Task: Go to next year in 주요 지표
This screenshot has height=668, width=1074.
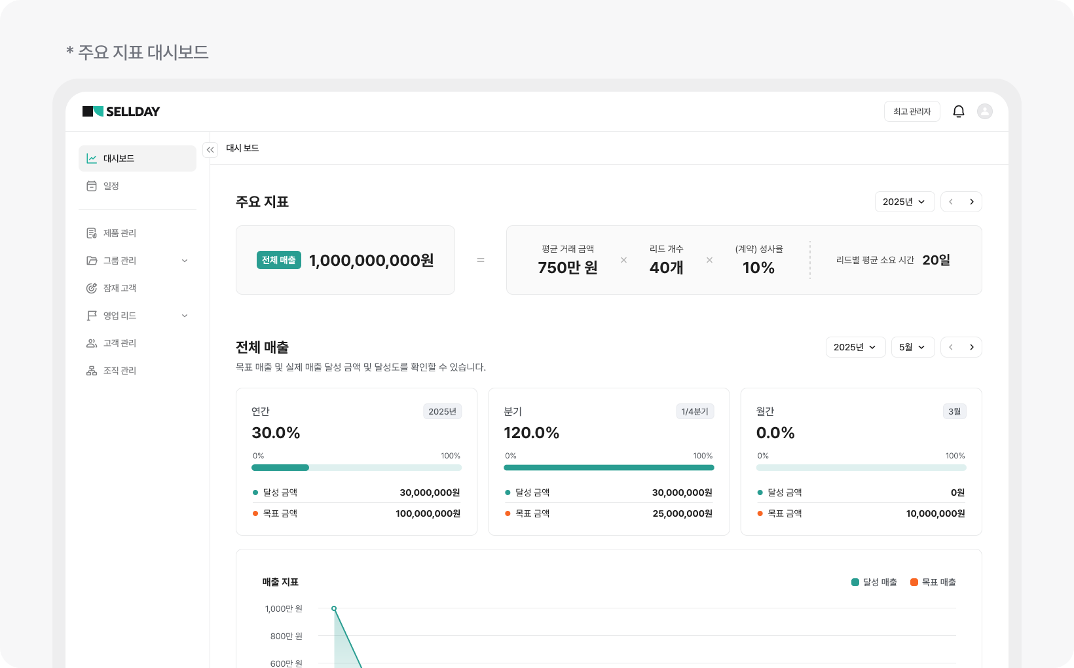Action: point(972,202)
